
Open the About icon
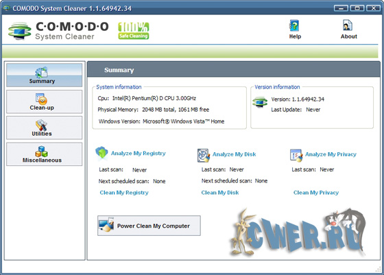point(348,25)
